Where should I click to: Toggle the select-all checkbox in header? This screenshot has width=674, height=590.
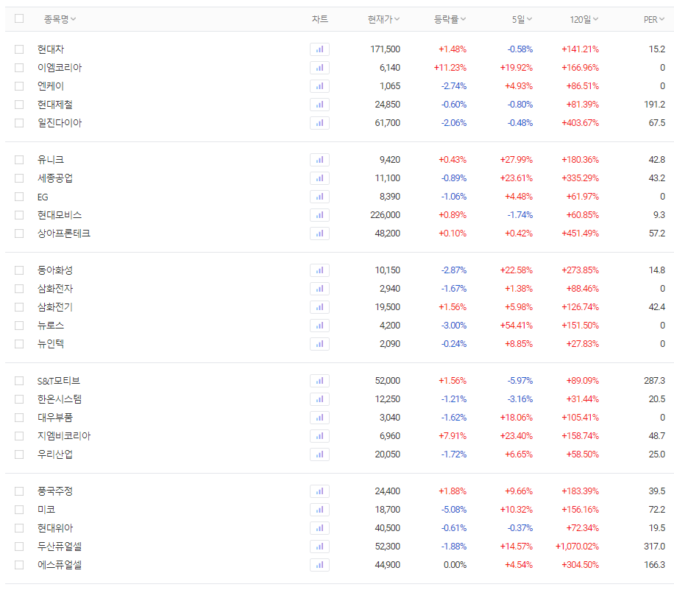[x=19, y=18]
